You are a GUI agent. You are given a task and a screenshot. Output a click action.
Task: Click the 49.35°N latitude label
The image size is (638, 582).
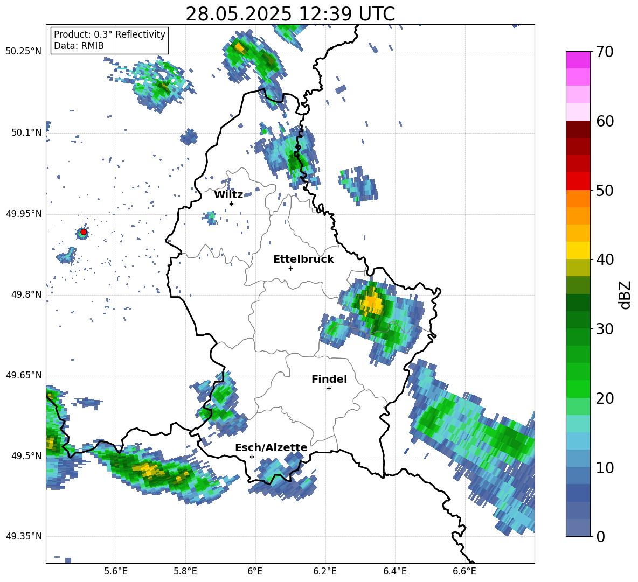pos(24,536)
